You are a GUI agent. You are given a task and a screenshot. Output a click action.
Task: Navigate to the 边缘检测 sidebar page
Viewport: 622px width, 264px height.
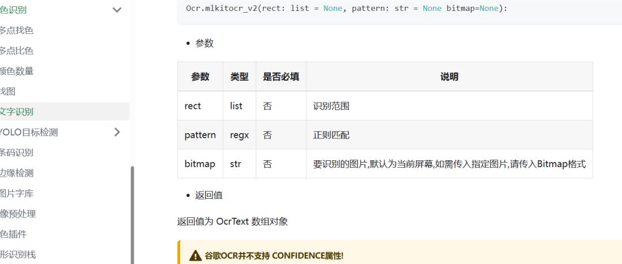(17, 173)
